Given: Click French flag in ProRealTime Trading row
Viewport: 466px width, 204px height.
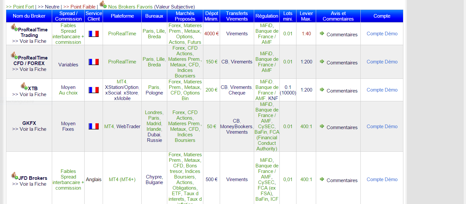Looking at the screenshot, I should (93, 34).
